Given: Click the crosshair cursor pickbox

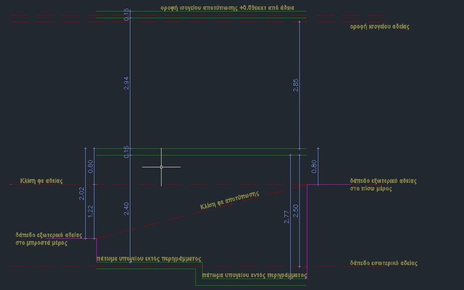Looking at the screenshot, I should click(x=161, y=167).
